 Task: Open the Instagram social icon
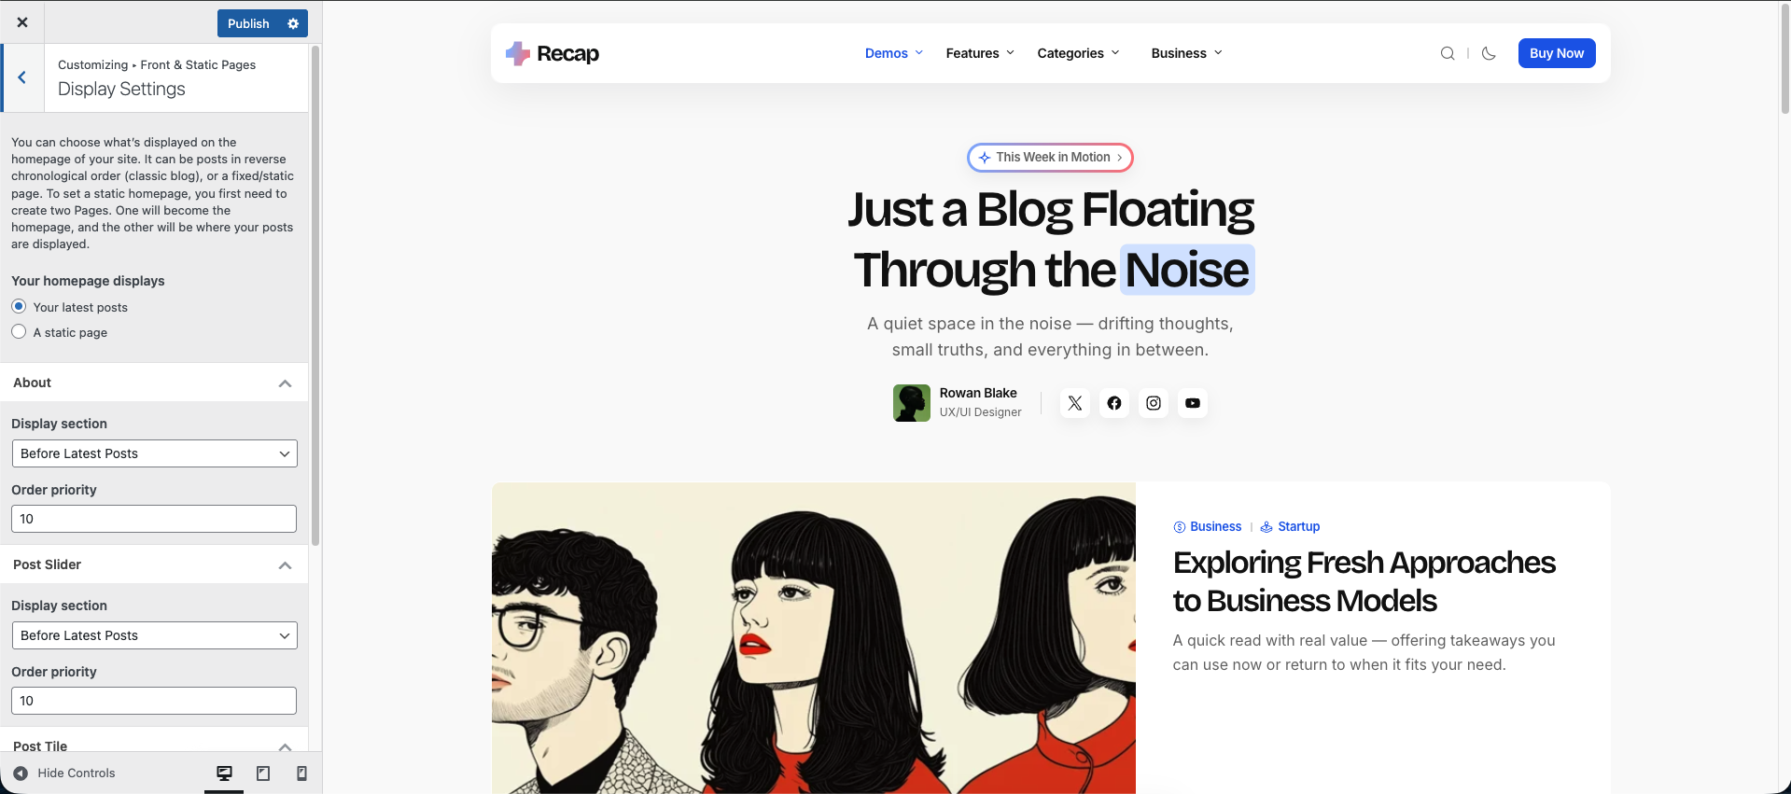pos(1154,403)
